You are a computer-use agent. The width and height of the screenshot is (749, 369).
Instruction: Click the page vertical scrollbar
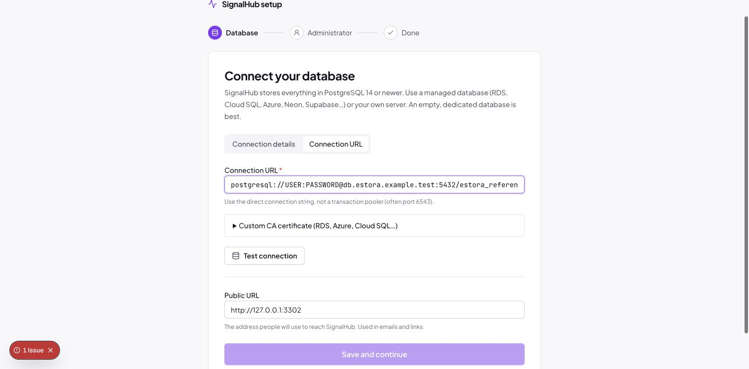747,175
